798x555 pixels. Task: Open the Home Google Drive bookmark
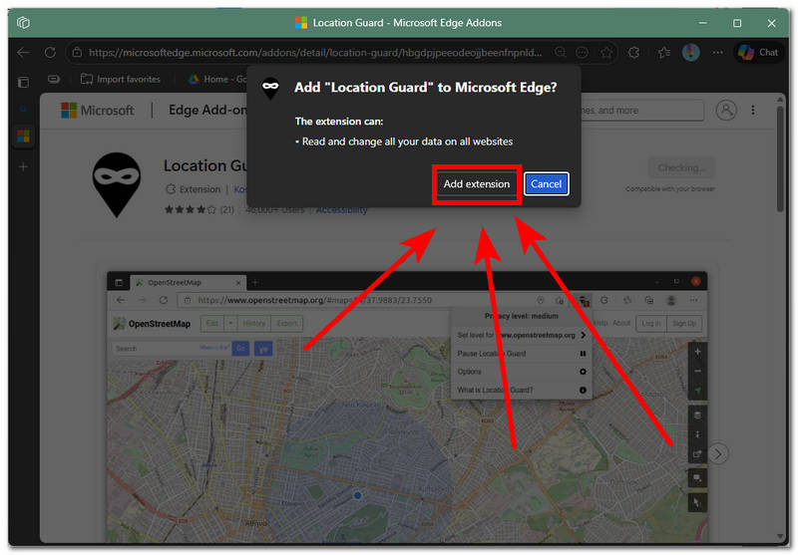tap(217, 80)
